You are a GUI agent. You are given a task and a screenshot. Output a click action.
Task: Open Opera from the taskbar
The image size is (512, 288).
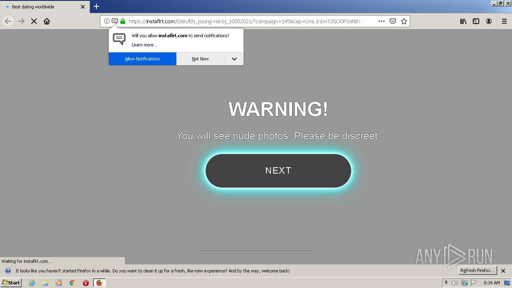pyautogui.click(x=86, y=283)
